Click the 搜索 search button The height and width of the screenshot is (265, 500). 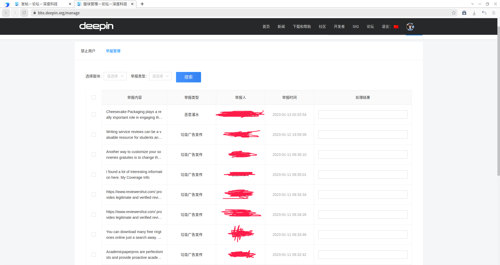click(x=188, y=77)
